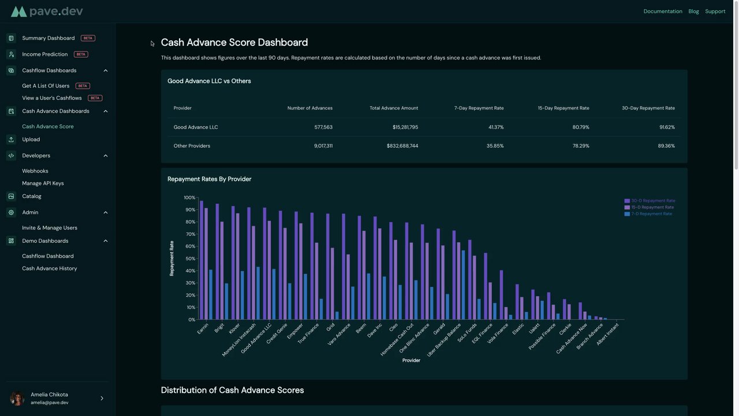Click the Summary Dashboard sidebar icon
The image size is (739, 416).
(x=11, y=38)
